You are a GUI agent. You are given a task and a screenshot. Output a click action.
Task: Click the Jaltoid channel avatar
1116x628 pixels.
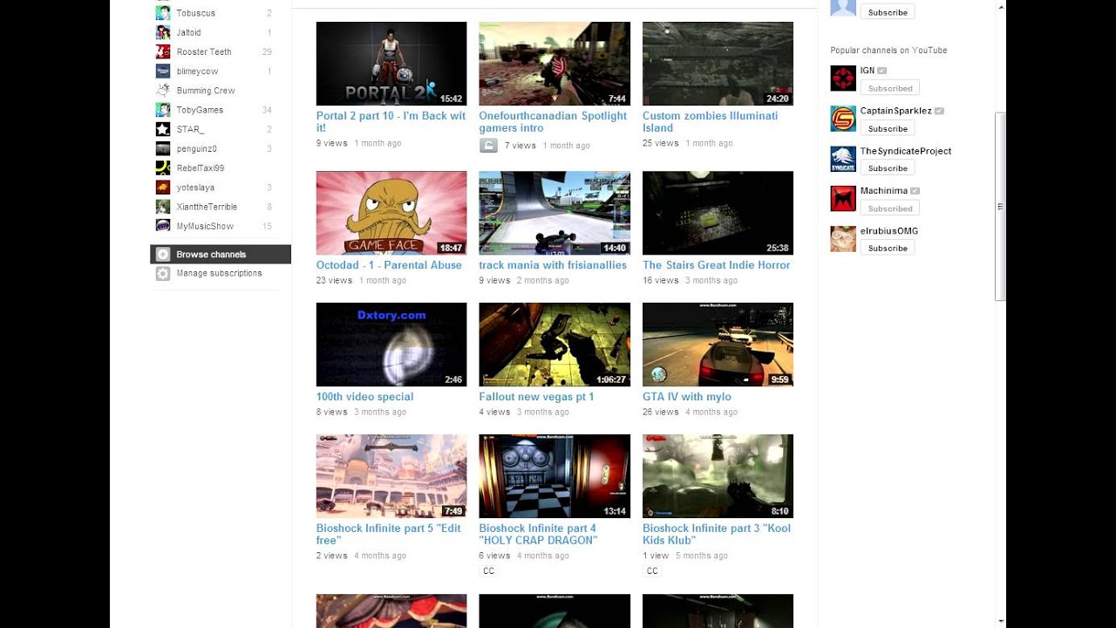coord(163,32)
